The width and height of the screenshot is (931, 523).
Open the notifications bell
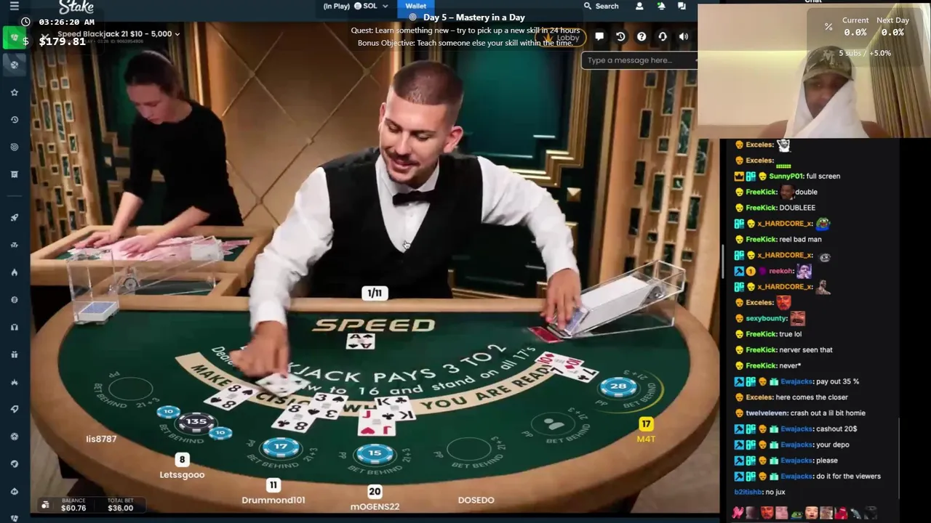point(660,6)
